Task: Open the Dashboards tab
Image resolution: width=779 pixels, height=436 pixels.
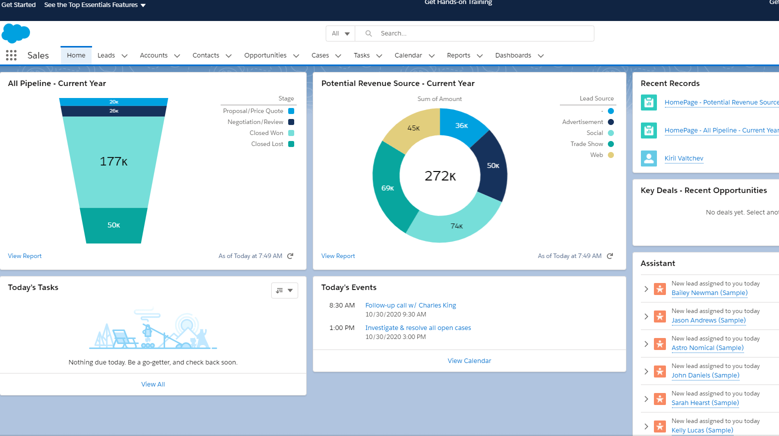Action: (513, 55)
